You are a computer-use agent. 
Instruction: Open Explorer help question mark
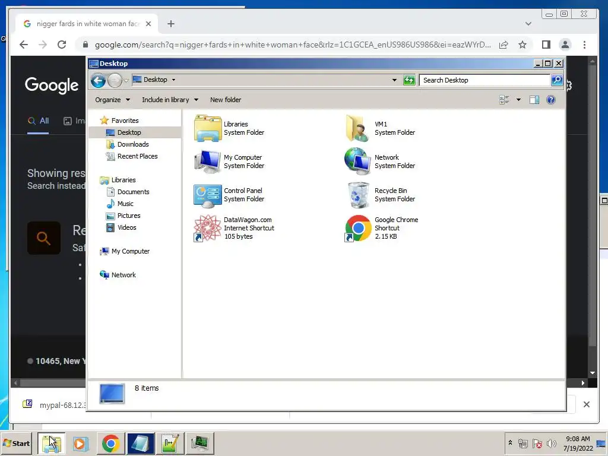click(x=550, y=100)
